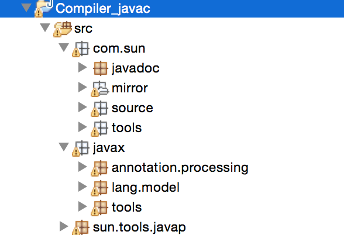Screen dimensions: 344x235
Task: Collapse the Compiler_javac project node
Action: point(26,8)
